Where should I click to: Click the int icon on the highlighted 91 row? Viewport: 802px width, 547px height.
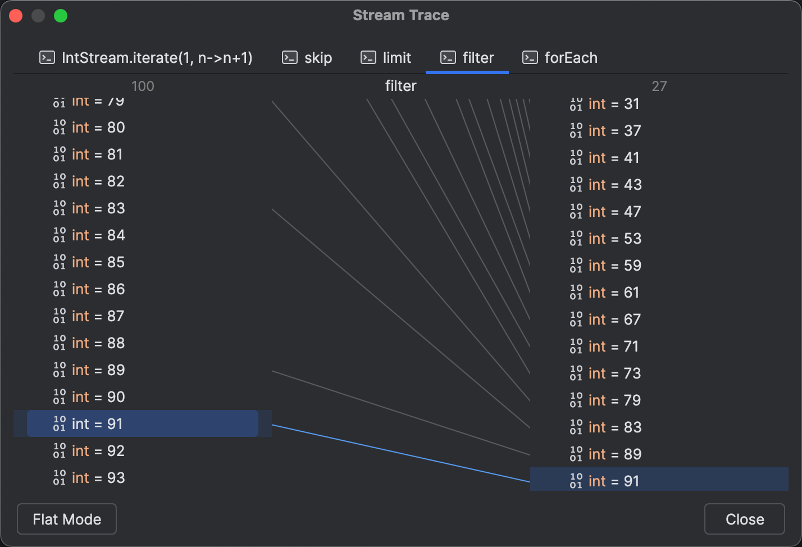tap(60, 424)
